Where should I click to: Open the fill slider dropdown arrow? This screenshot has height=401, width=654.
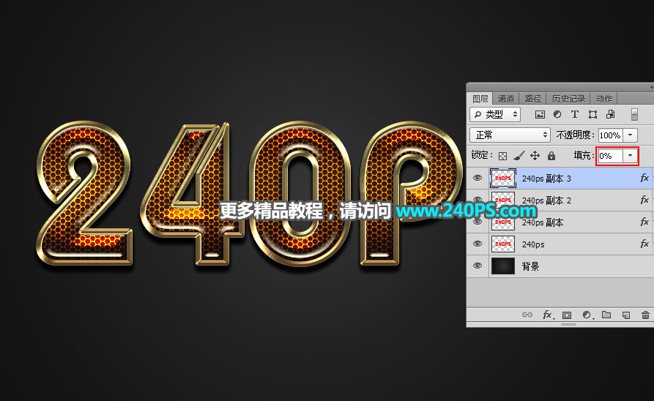[631, 156]
